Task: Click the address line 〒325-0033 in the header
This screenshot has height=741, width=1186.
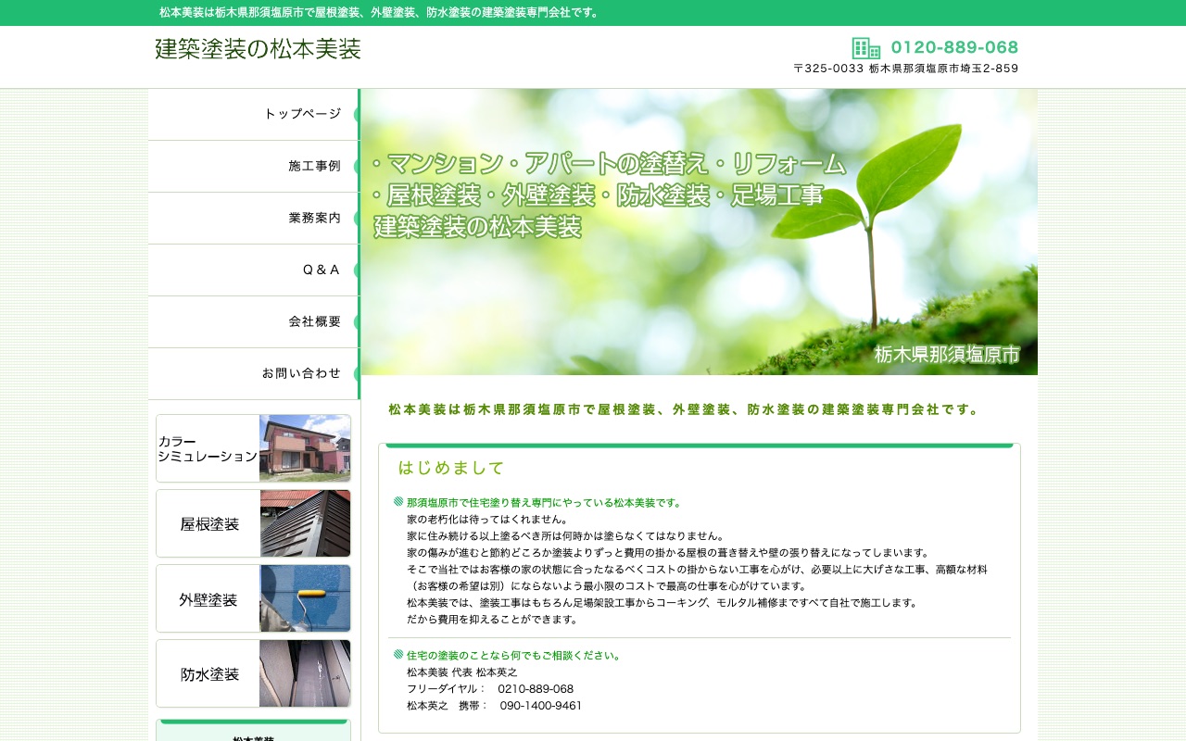Action: tap(906, 69)
